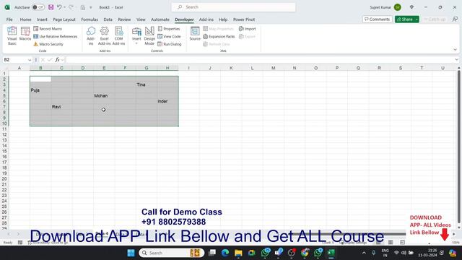The image size is (462, 260).
Task: Open the Comments pane
Action: (377, 19)
